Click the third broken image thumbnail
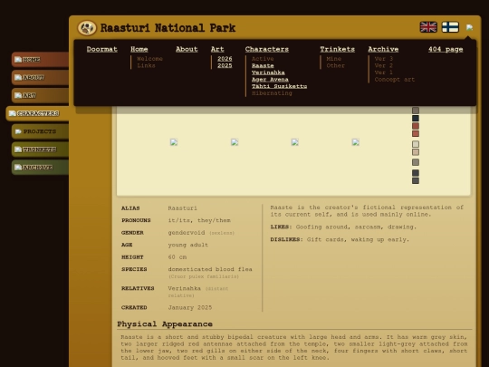 pos(294,142)
